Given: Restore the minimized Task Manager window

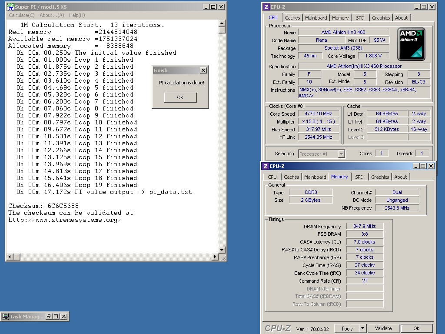Looking at the screenshot, I should point(49,317).
